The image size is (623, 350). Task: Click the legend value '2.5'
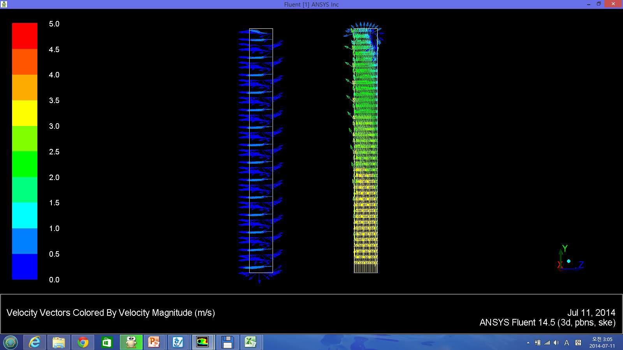[x=54, y=152]
